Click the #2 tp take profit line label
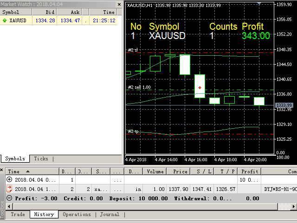 click(133, 131)
